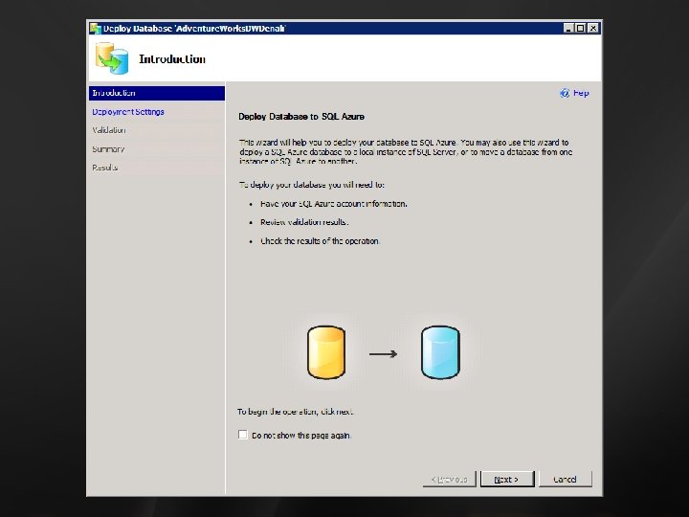689x517 pixels.
Task: Click the title bar application icon
Action: coord(96,29)
